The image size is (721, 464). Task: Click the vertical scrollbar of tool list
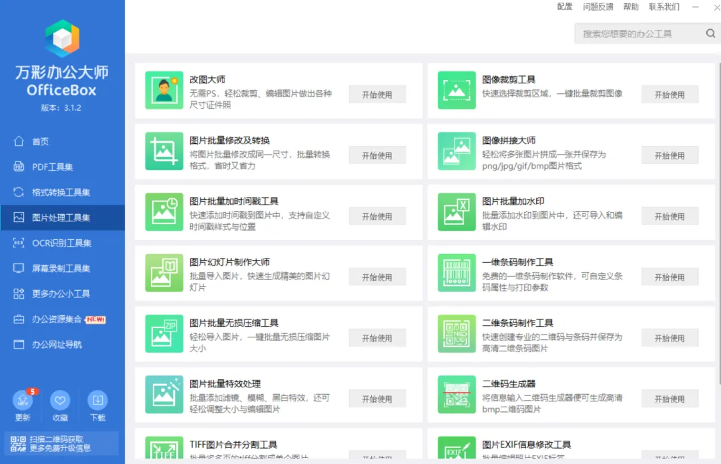(x=719, y=223)
